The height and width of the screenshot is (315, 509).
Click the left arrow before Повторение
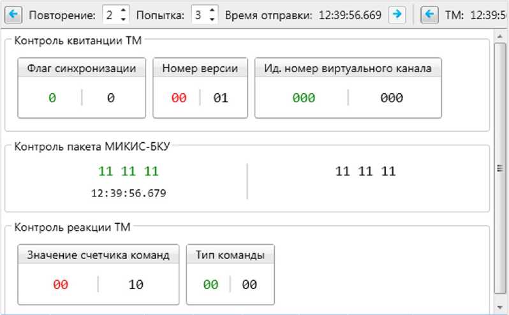[13, 15]
